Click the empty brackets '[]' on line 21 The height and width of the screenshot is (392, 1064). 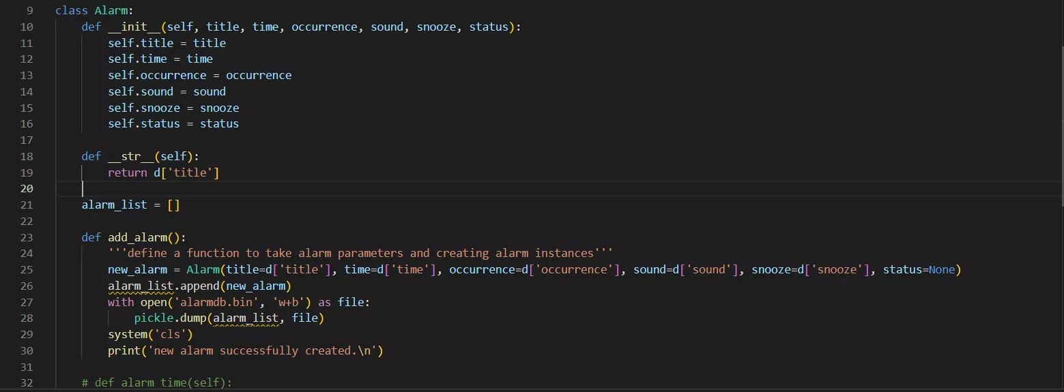pyautogui.click(x=173, y=205)
